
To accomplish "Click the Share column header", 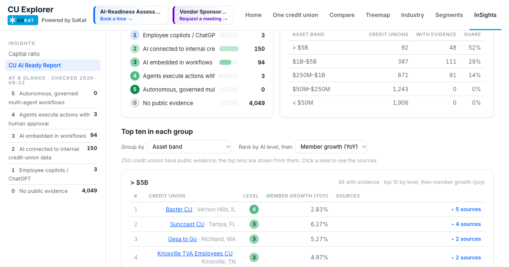I will (x=473, y=34).
